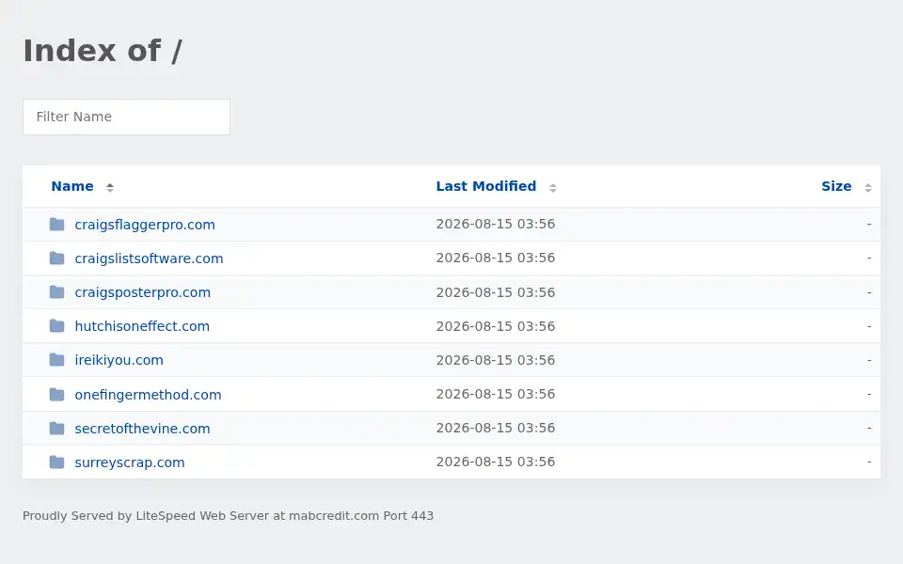903x564 pixels.
Task: Click the folder icon beside craigsflaggerpro.com
Action: 56,224
